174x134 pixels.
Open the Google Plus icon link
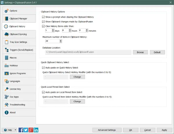pos(31,130)
